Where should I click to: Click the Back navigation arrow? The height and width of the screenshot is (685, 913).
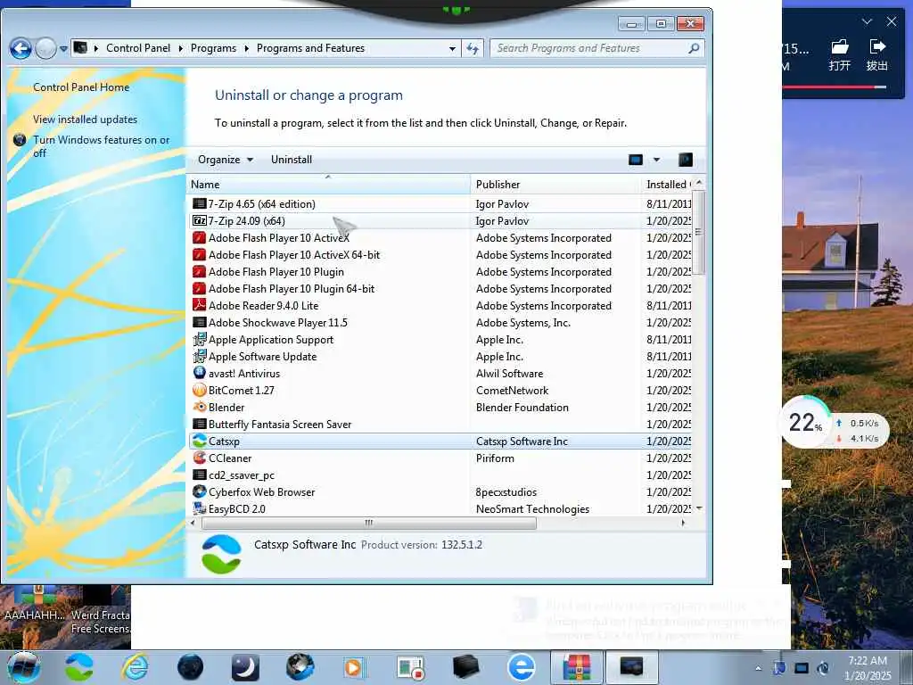(x=21, y=48)
